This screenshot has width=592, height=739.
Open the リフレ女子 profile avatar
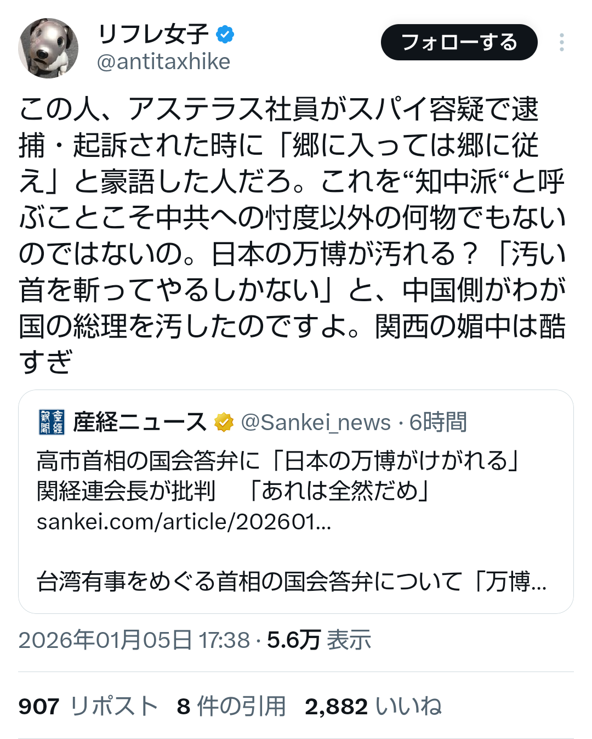(x=48, y=48)
